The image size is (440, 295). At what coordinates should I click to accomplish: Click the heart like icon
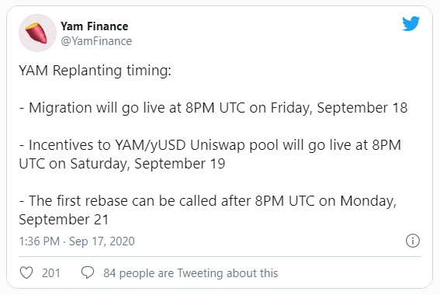point(26,272)
